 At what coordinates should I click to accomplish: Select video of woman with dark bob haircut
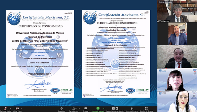[x=177, y=79]
